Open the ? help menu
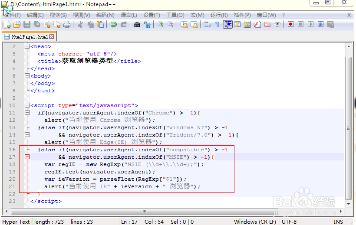Screen dimensions: 356x225 click(x=283, y=15)
